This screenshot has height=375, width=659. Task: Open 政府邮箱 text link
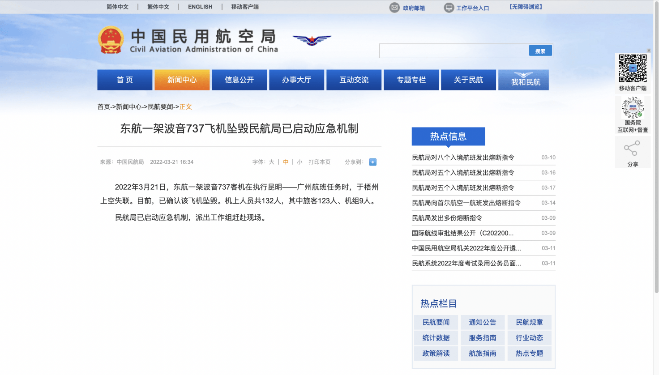[414, 8]
